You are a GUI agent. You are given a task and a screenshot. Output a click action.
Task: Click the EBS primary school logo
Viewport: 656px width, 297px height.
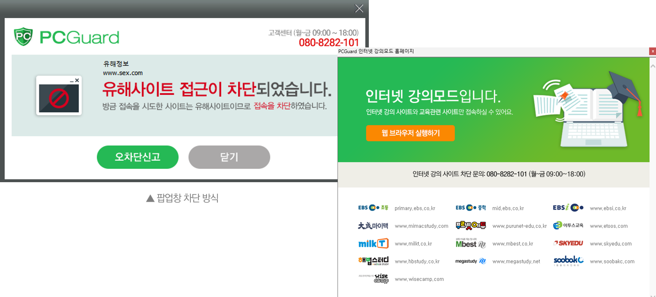pos(373,208)
